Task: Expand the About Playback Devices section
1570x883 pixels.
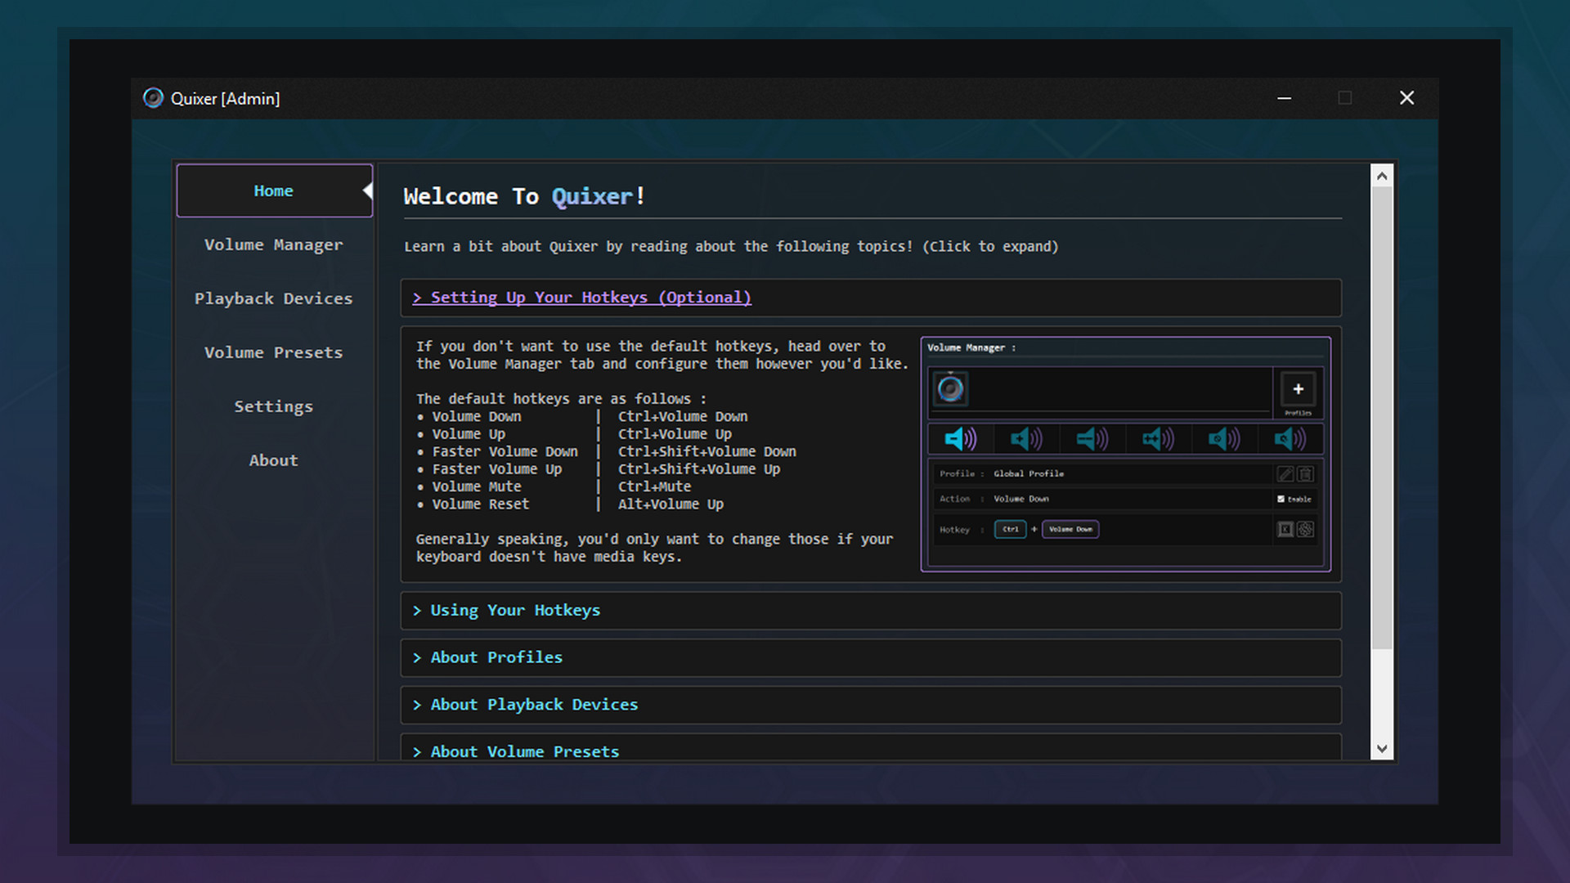Action: [534, 704]
